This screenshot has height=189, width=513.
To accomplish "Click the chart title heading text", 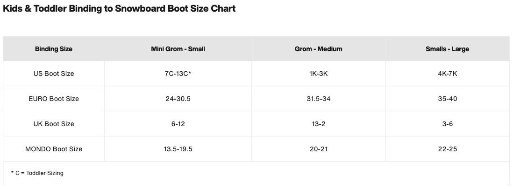I will [x=119, y=9].
